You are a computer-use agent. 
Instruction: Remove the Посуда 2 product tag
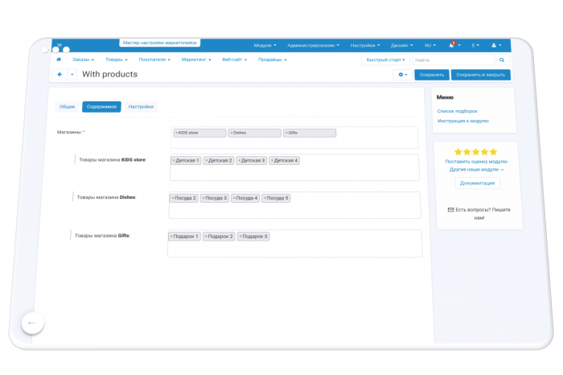click(x=173, y=198)
